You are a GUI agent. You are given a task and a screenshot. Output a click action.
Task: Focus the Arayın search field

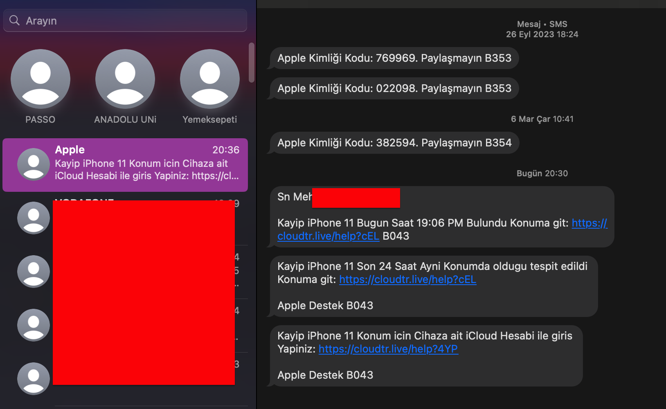125,20
